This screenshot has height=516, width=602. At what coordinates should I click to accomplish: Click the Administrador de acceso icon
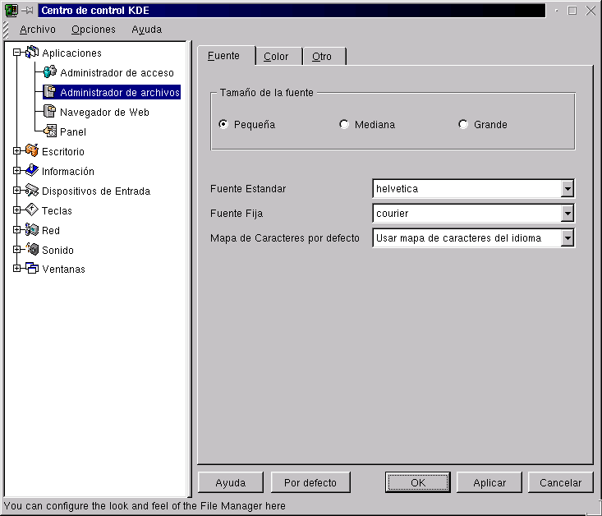[x=50, y=72]
